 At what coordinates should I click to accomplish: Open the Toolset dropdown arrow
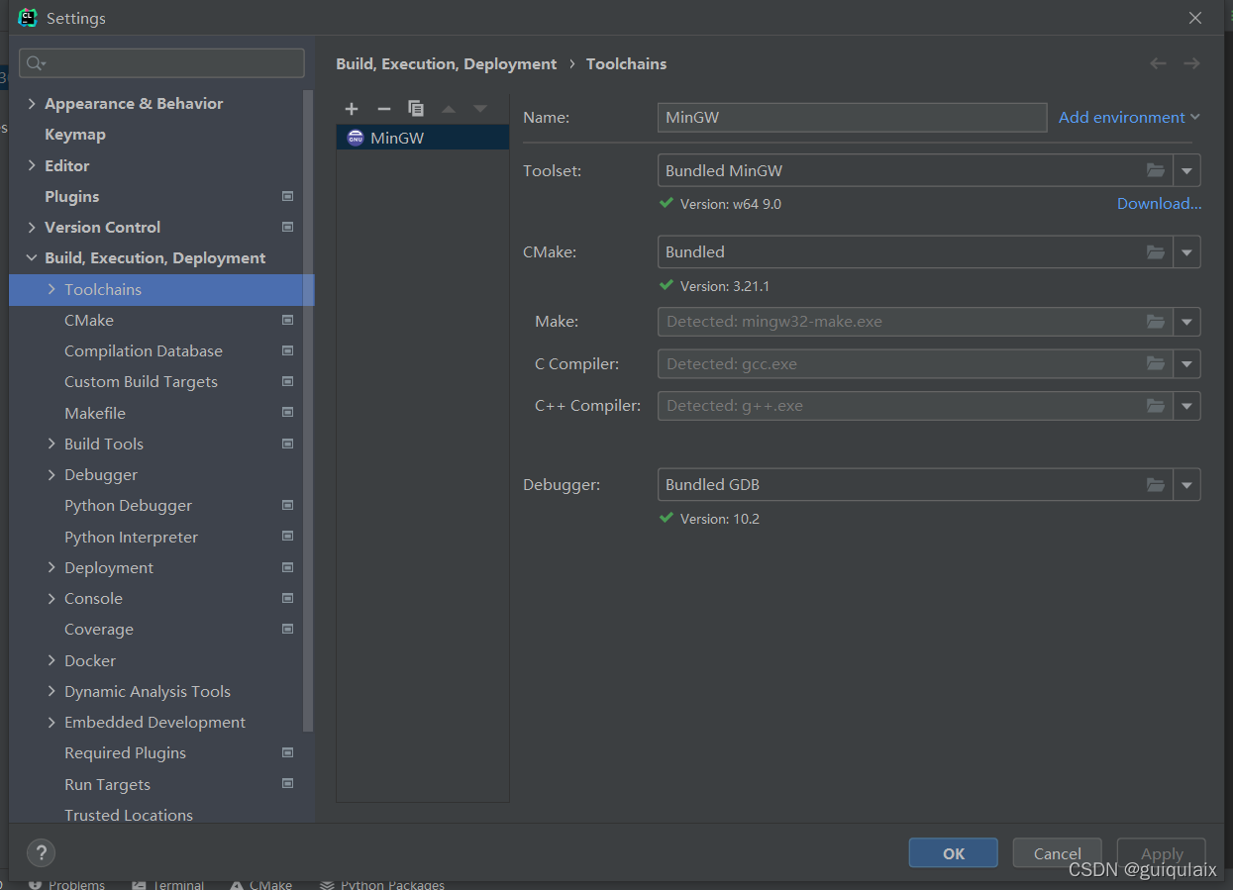pyautogui.click(x=1187, y=170)
